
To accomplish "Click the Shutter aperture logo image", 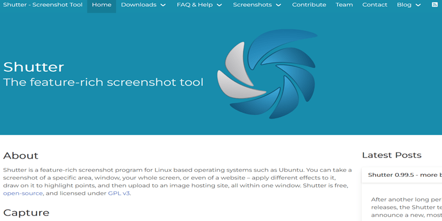I will pyautogui.click(x=267, y=74).
